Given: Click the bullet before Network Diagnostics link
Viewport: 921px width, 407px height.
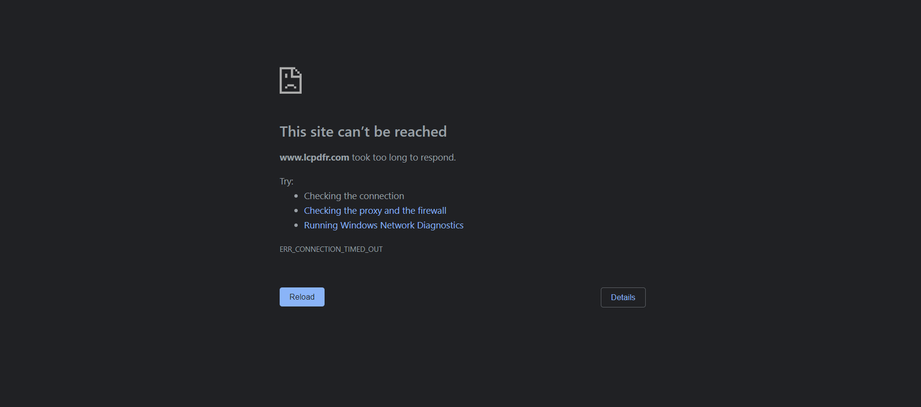Looking at the screenshot, I should 296,225.
